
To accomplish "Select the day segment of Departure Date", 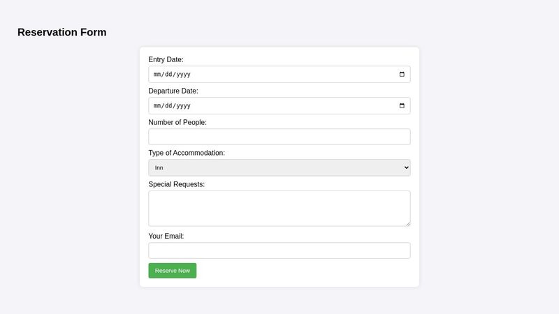I will (x=168, y=106).
